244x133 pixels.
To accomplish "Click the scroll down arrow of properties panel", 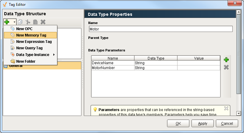I will [239, 113].
